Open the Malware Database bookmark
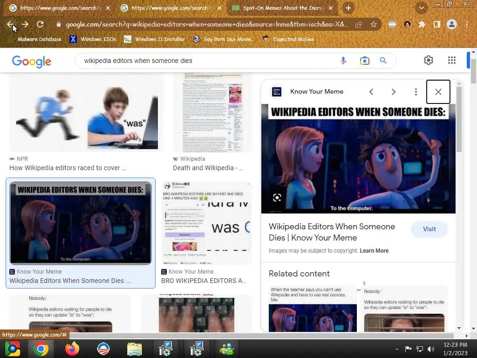Image resolution: width=477 pixels, height=358 pixels. click(x=36, y=39)
